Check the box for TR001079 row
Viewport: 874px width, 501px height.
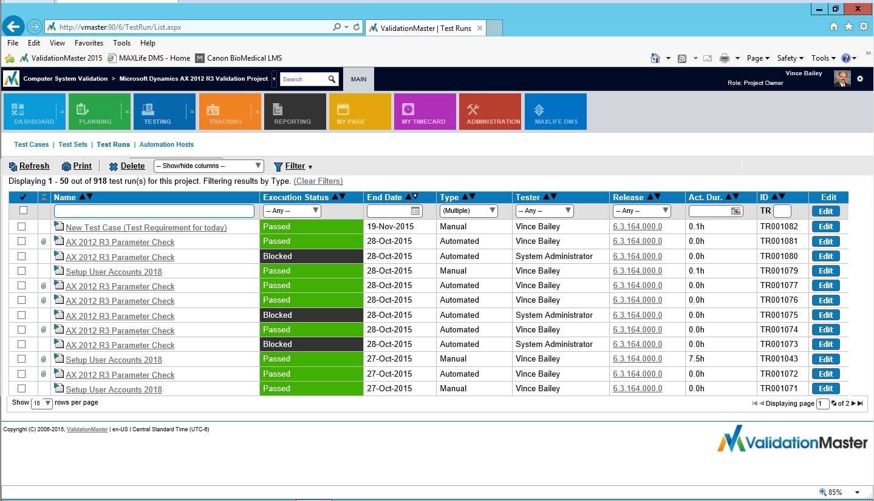click(22, 271)
